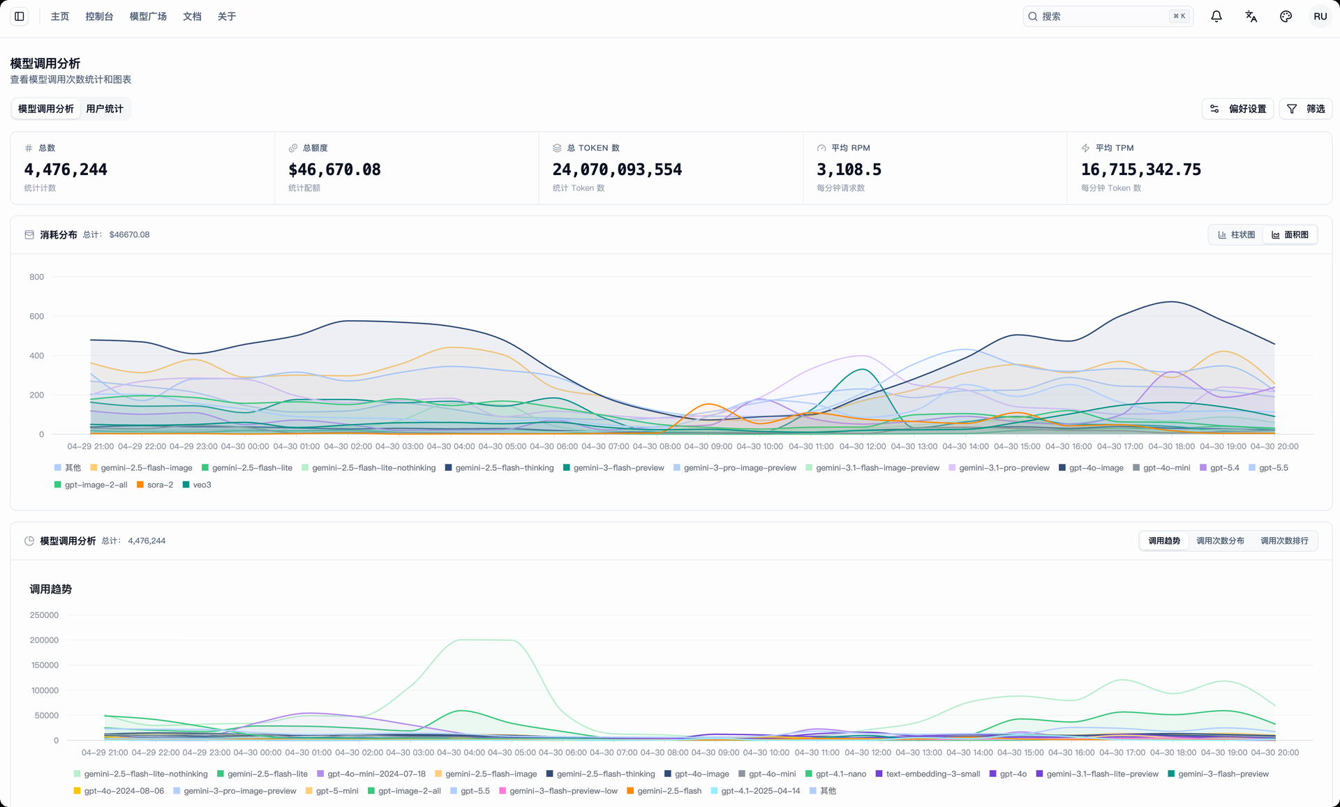The height and width of the screenshot is (807, 1340).
Task: Click the ⌘K shortcut badge in search
Action: tap(1179, 16)
